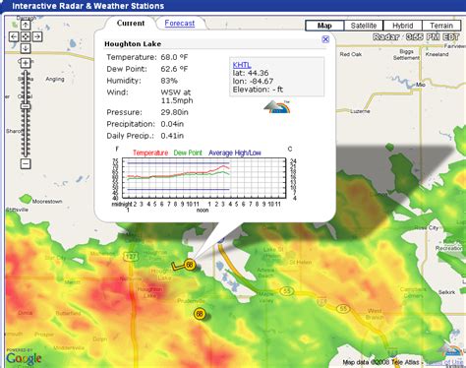Click the lat: 44.36 text

251,73
